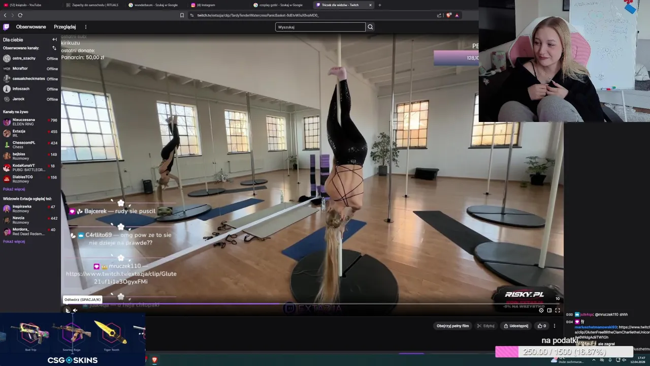Open Navcia recommended channel
The image size is (650, 366).
(x=30, y=220)
